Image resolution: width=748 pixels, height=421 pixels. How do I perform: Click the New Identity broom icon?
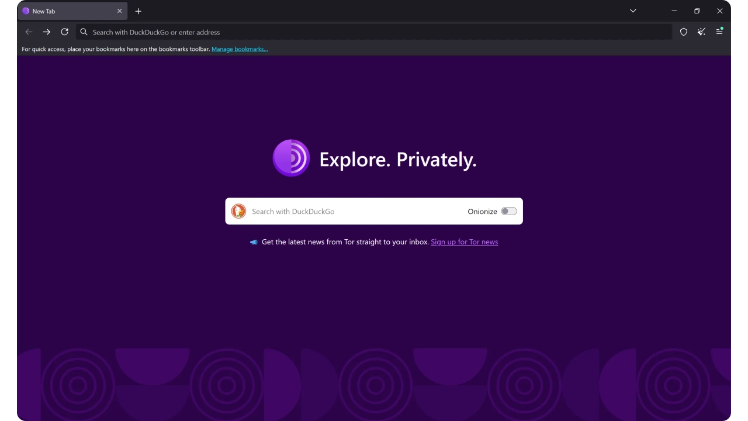click(x=701, y=32)
